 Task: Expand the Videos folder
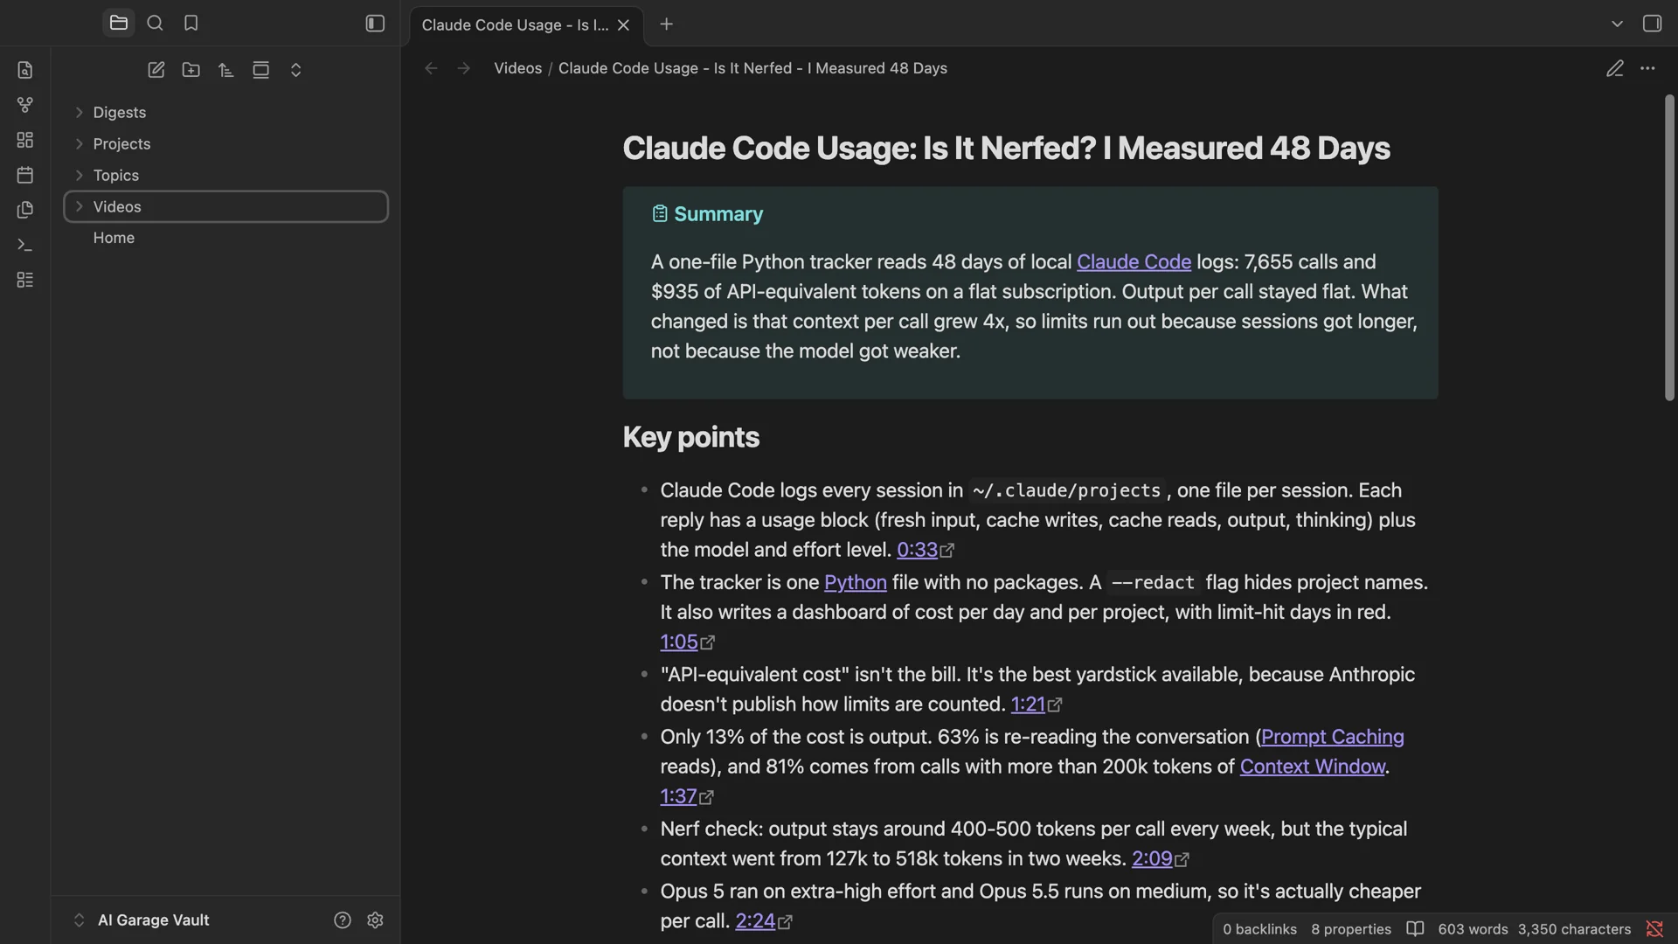(x=226, y=207)
